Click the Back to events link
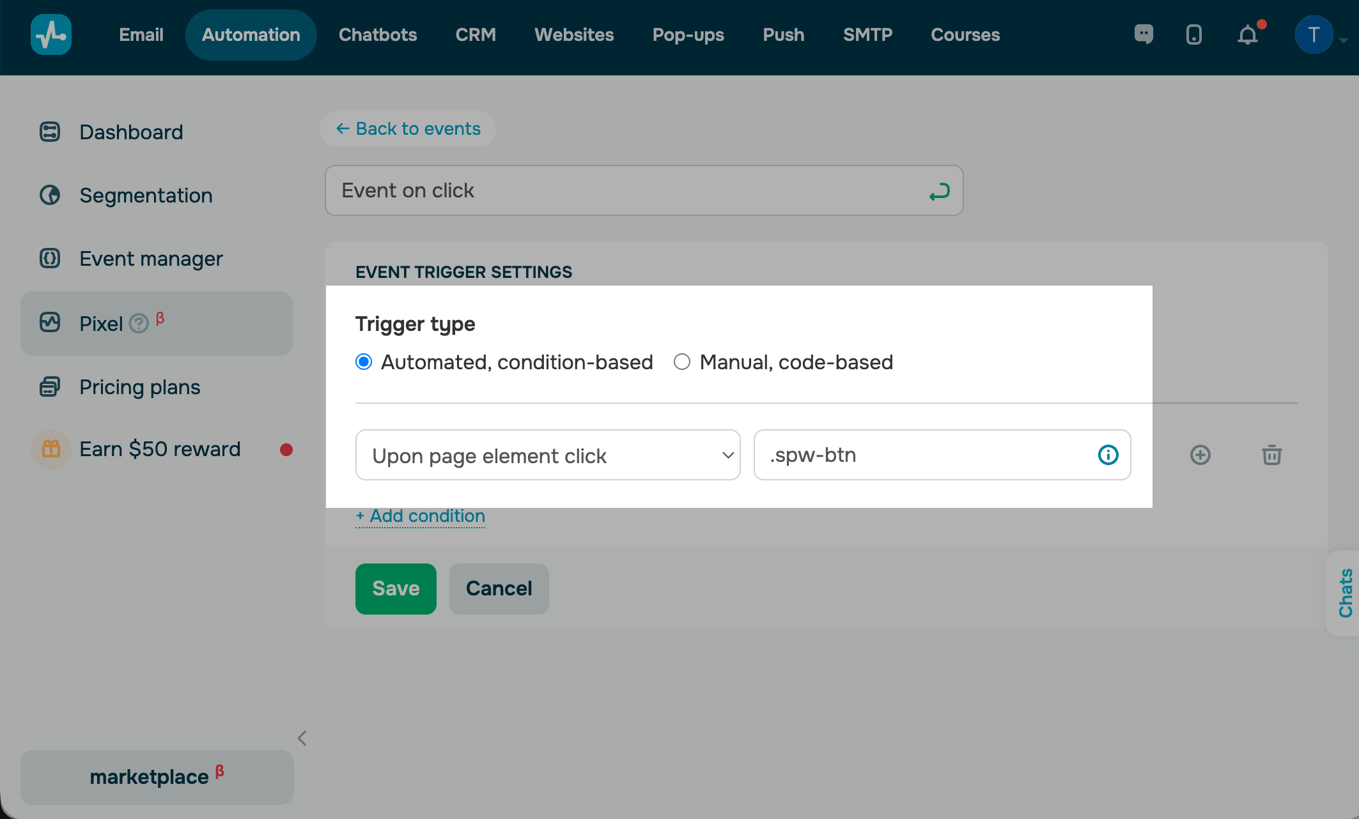The width and height of the screenshot is (1359, 819). [x=408, y=129]
